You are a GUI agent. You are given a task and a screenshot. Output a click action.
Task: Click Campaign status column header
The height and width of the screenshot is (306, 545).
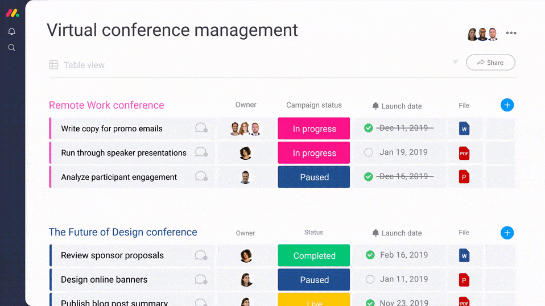(x=314, y=105)
